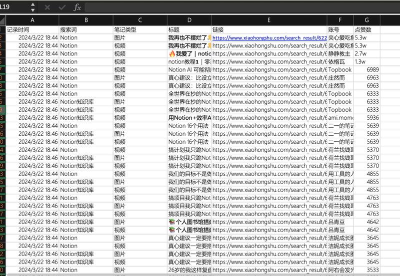This screenshot has width=400, height=276.
Task: Select the link cell in the 静静教主 row
Action: (x=269, y=54)
